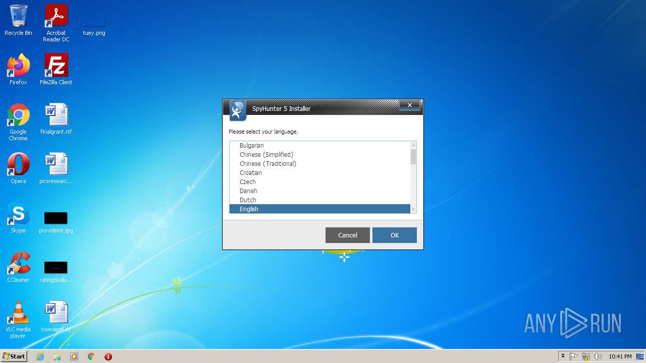Viewport: 646px width, 363px height.
Task: Launch Acrobat Reader DC shortcut
Action: pos(56,23)
